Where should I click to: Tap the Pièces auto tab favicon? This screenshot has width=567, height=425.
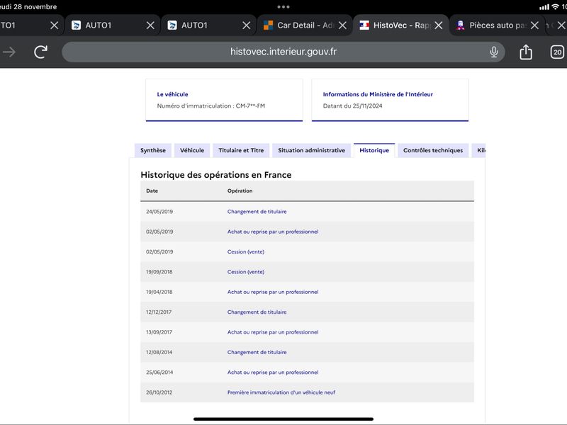[460, 25]
